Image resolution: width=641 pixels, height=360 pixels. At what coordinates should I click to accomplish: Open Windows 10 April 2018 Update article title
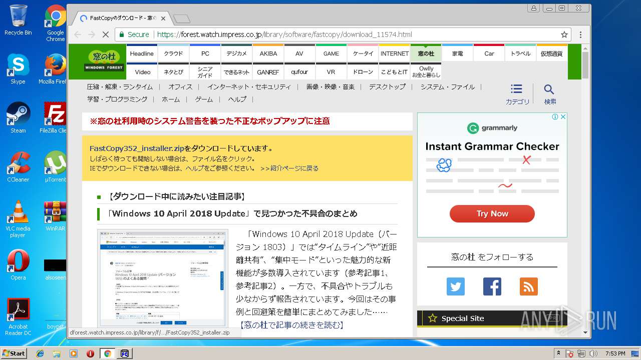pos(232,213)
